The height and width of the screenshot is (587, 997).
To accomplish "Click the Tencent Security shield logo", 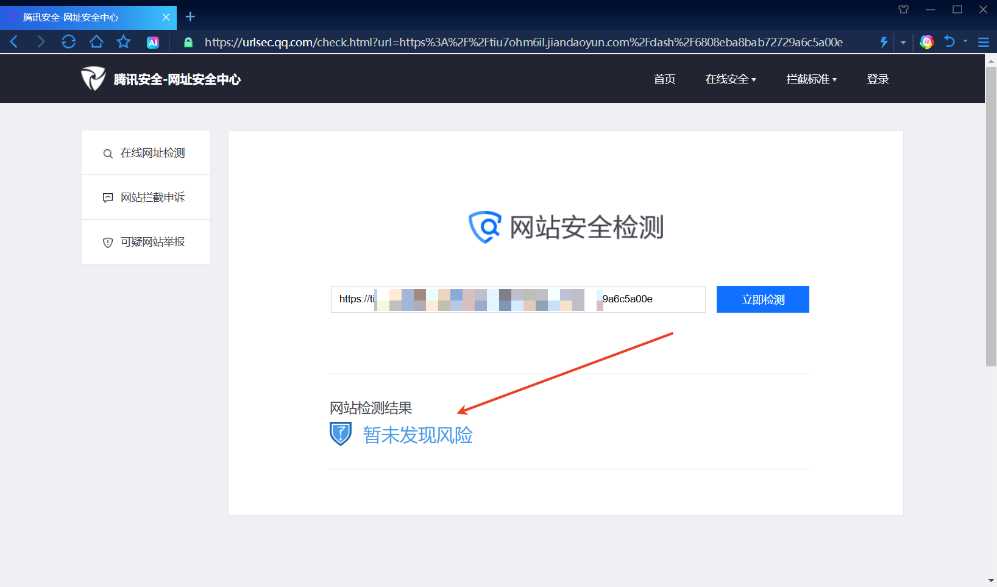I will click(93, 79).
